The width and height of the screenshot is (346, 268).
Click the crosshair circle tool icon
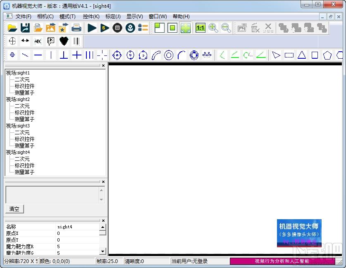tap(12, 41)
